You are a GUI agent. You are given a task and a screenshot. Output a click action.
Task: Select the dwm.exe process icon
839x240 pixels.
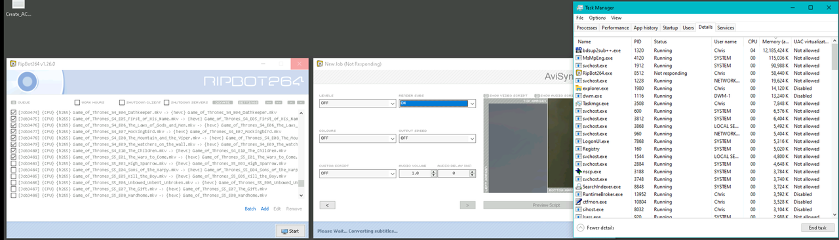coord(578,96)
